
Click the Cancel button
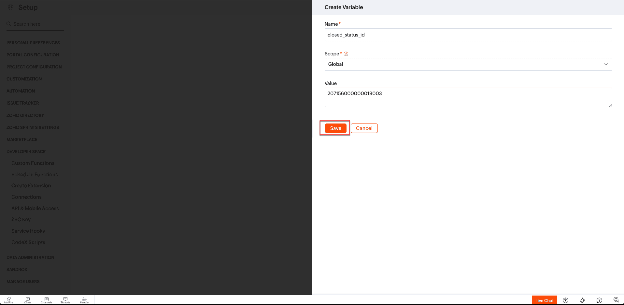[364, 128]
